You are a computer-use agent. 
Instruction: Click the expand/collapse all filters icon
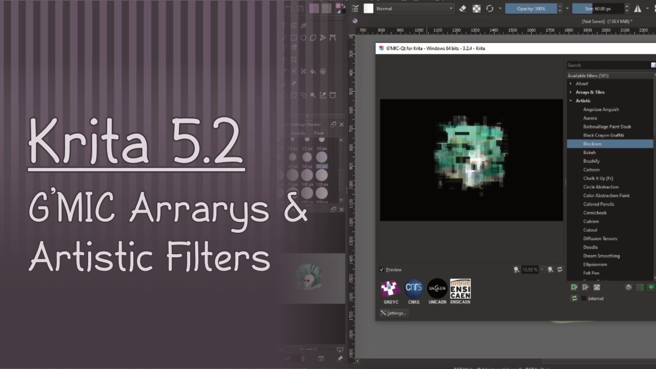(x=640, y=288)
